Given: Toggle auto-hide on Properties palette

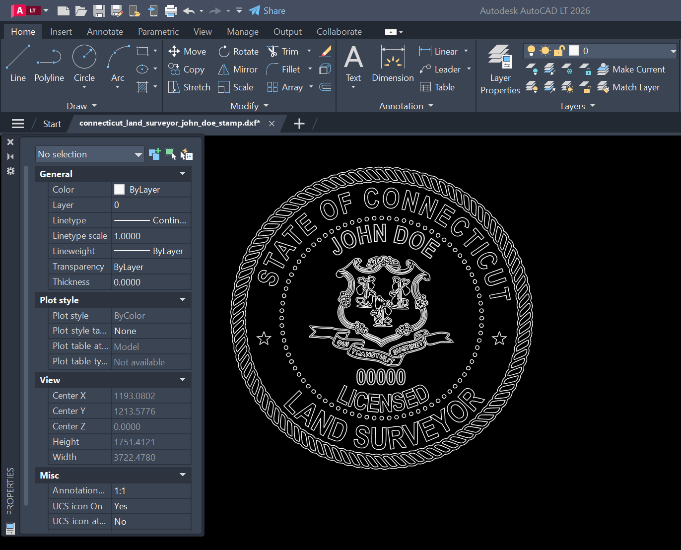Looking at the screenshot, I should click(x=10, y=156).
